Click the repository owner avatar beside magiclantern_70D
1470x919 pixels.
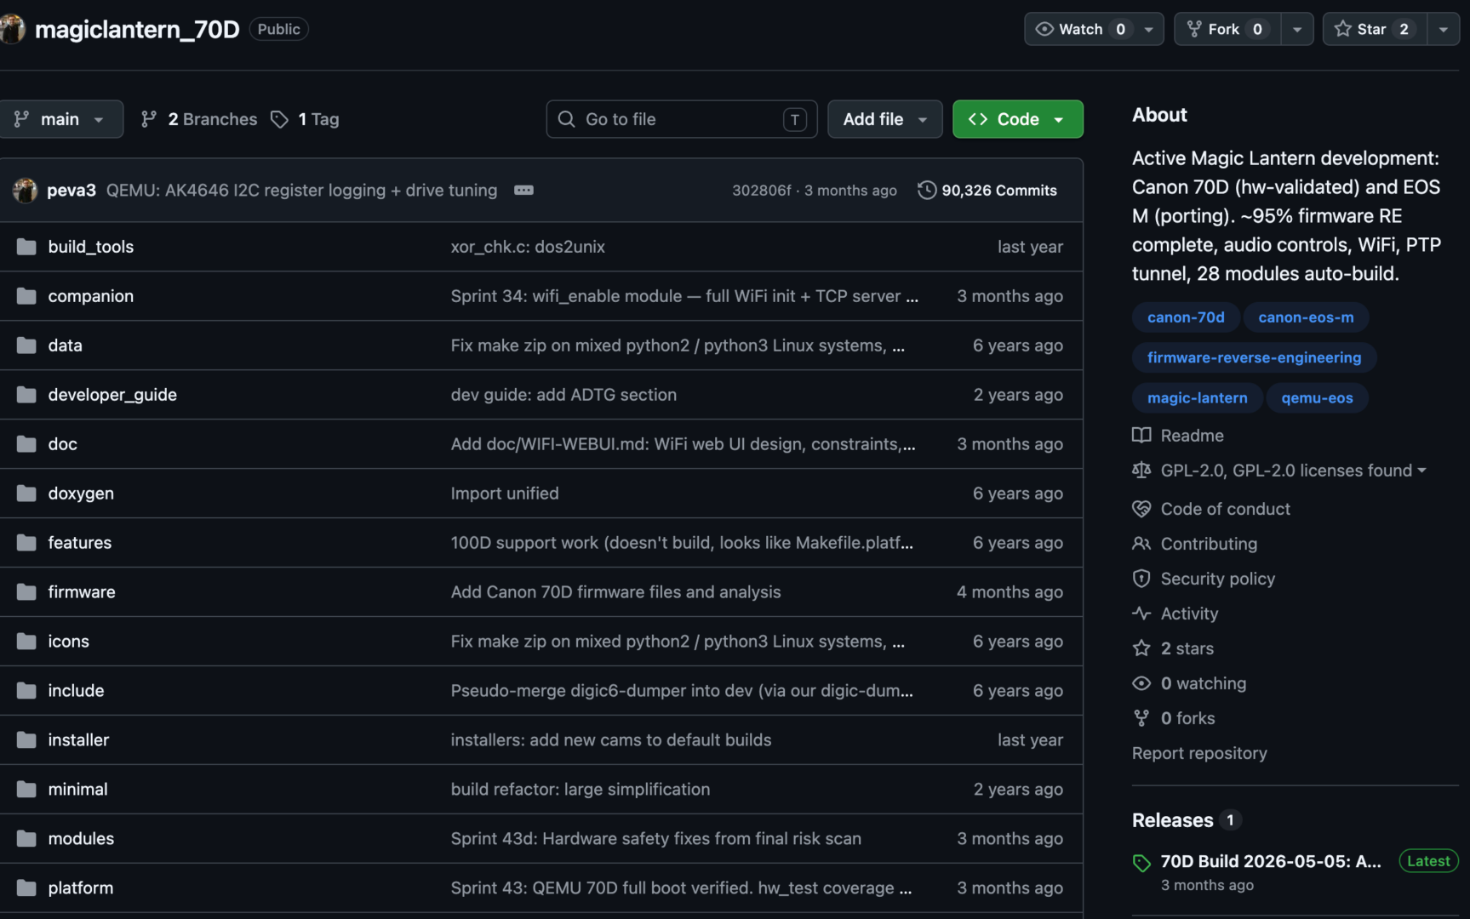pos(12,29)
